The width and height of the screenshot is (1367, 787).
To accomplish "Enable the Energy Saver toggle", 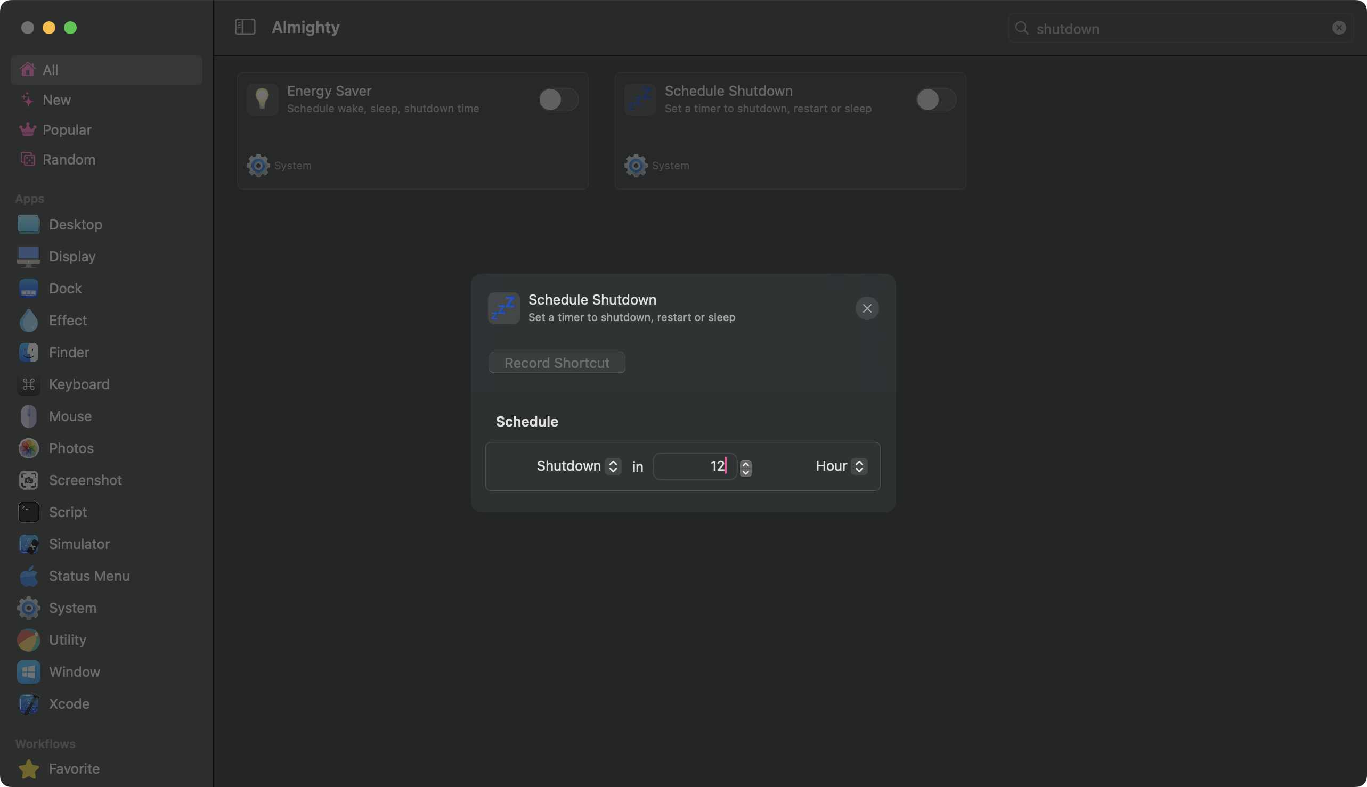I will [558, 100].
